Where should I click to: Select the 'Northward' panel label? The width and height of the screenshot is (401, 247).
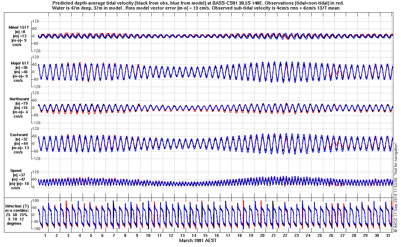pyautogui.click(x=19, y=99)
